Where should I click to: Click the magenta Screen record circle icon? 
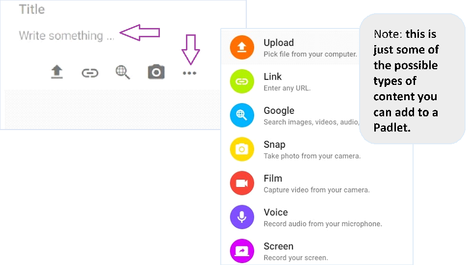pos(242,251)
